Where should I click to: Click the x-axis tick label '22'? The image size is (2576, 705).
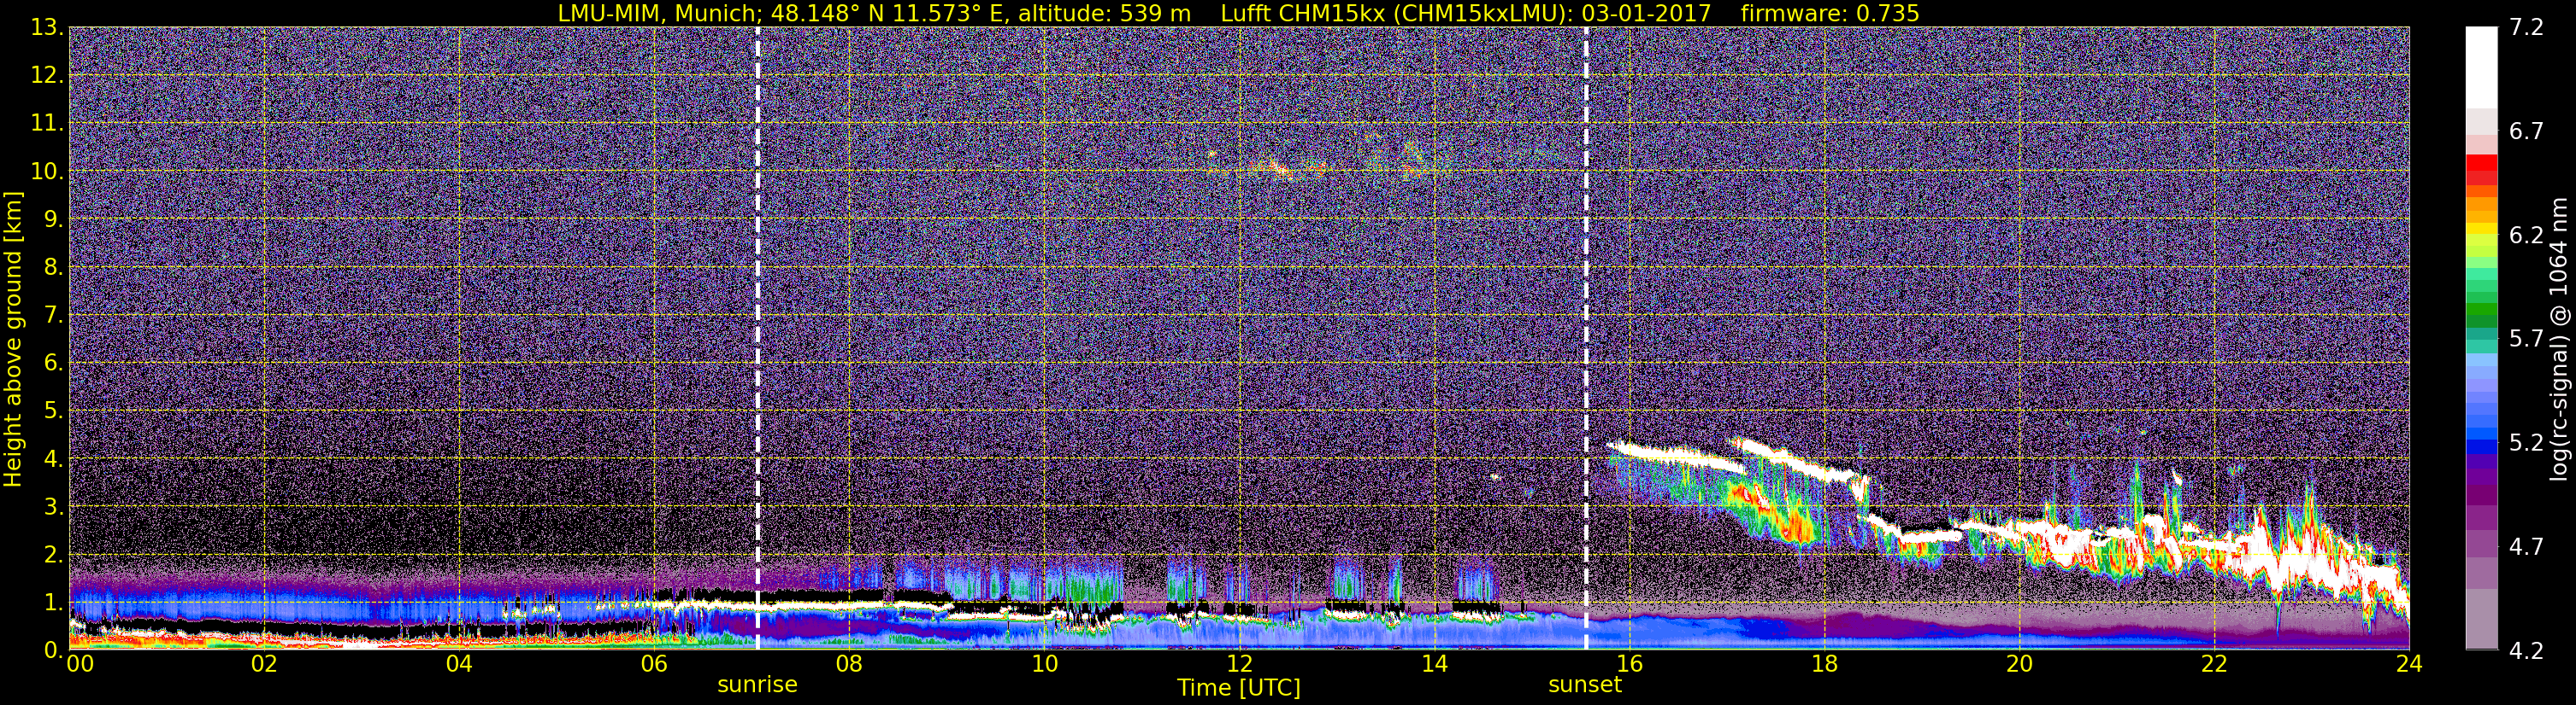2214,664
